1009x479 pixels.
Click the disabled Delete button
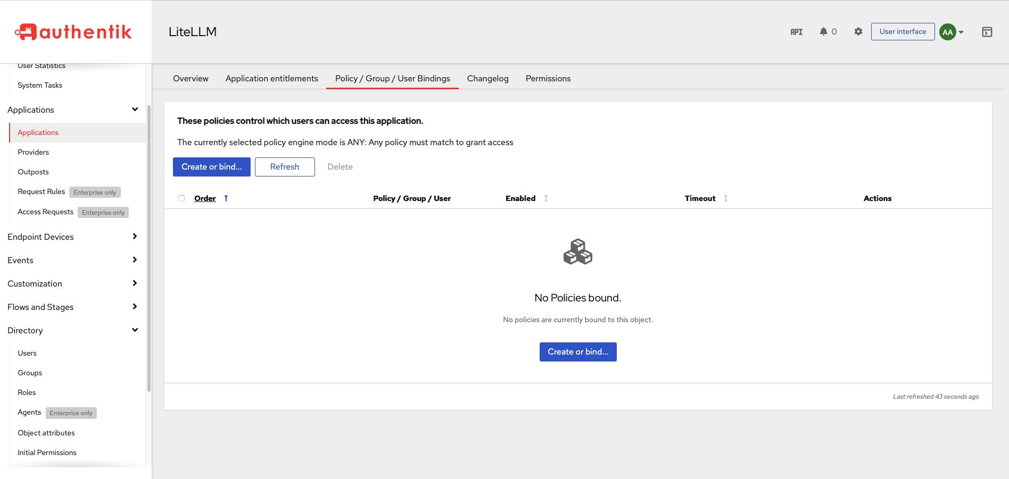340,167
